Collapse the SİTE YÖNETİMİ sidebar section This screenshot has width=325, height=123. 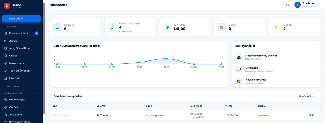[x=21, y=93]
